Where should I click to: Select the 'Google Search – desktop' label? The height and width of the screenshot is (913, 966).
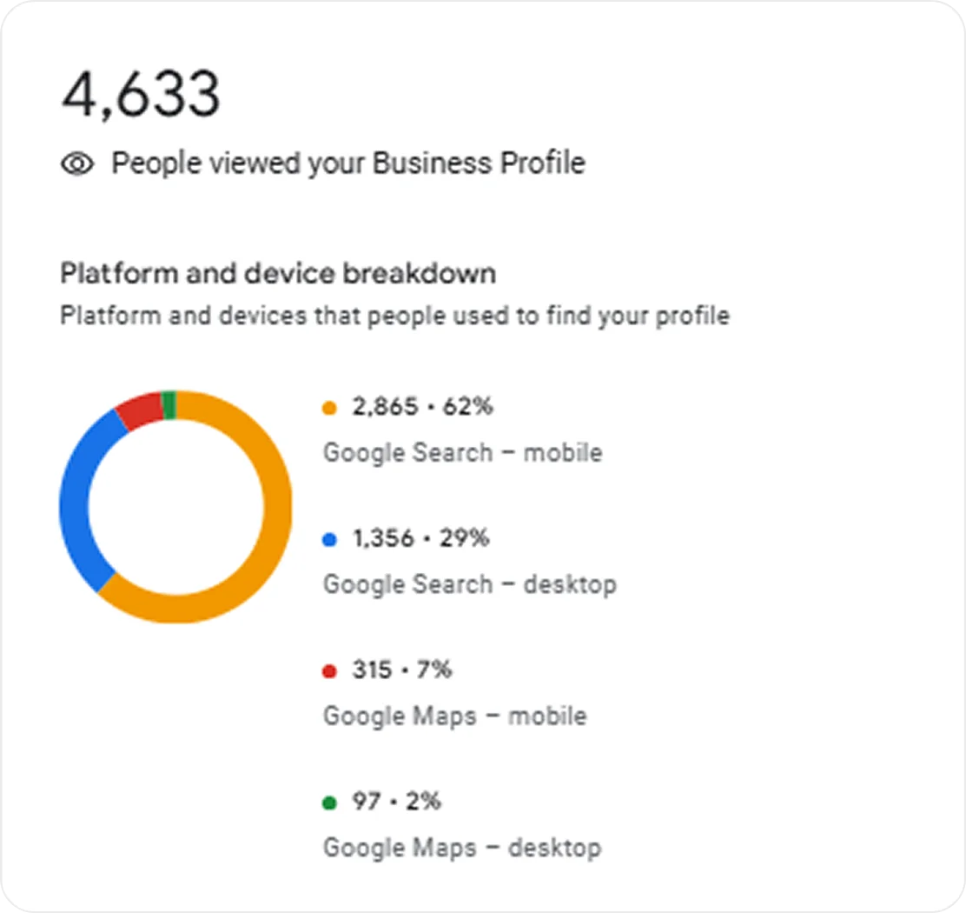[x=469, y=584]
